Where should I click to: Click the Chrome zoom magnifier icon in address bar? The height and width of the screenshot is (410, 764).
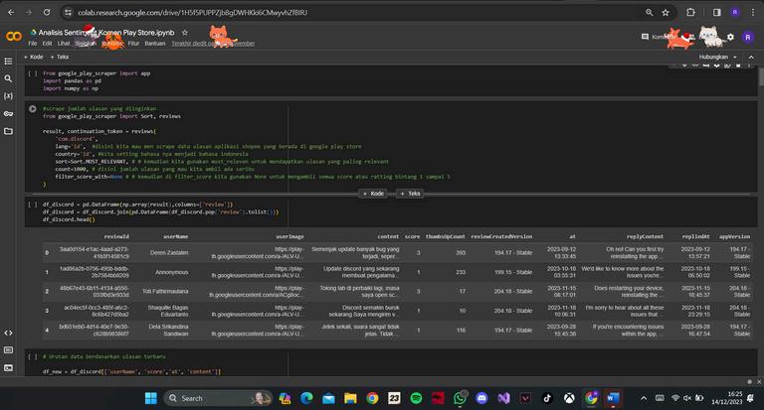click(x=649, y=13)
